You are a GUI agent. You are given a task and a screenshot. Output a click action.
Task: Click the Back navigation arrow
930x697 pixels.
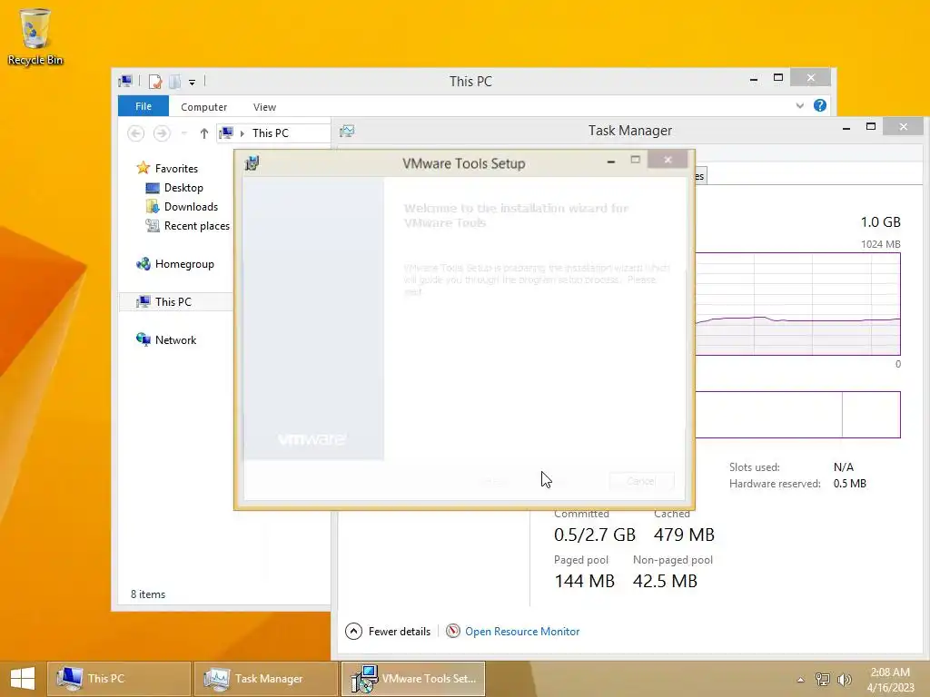tap(136, 133)
